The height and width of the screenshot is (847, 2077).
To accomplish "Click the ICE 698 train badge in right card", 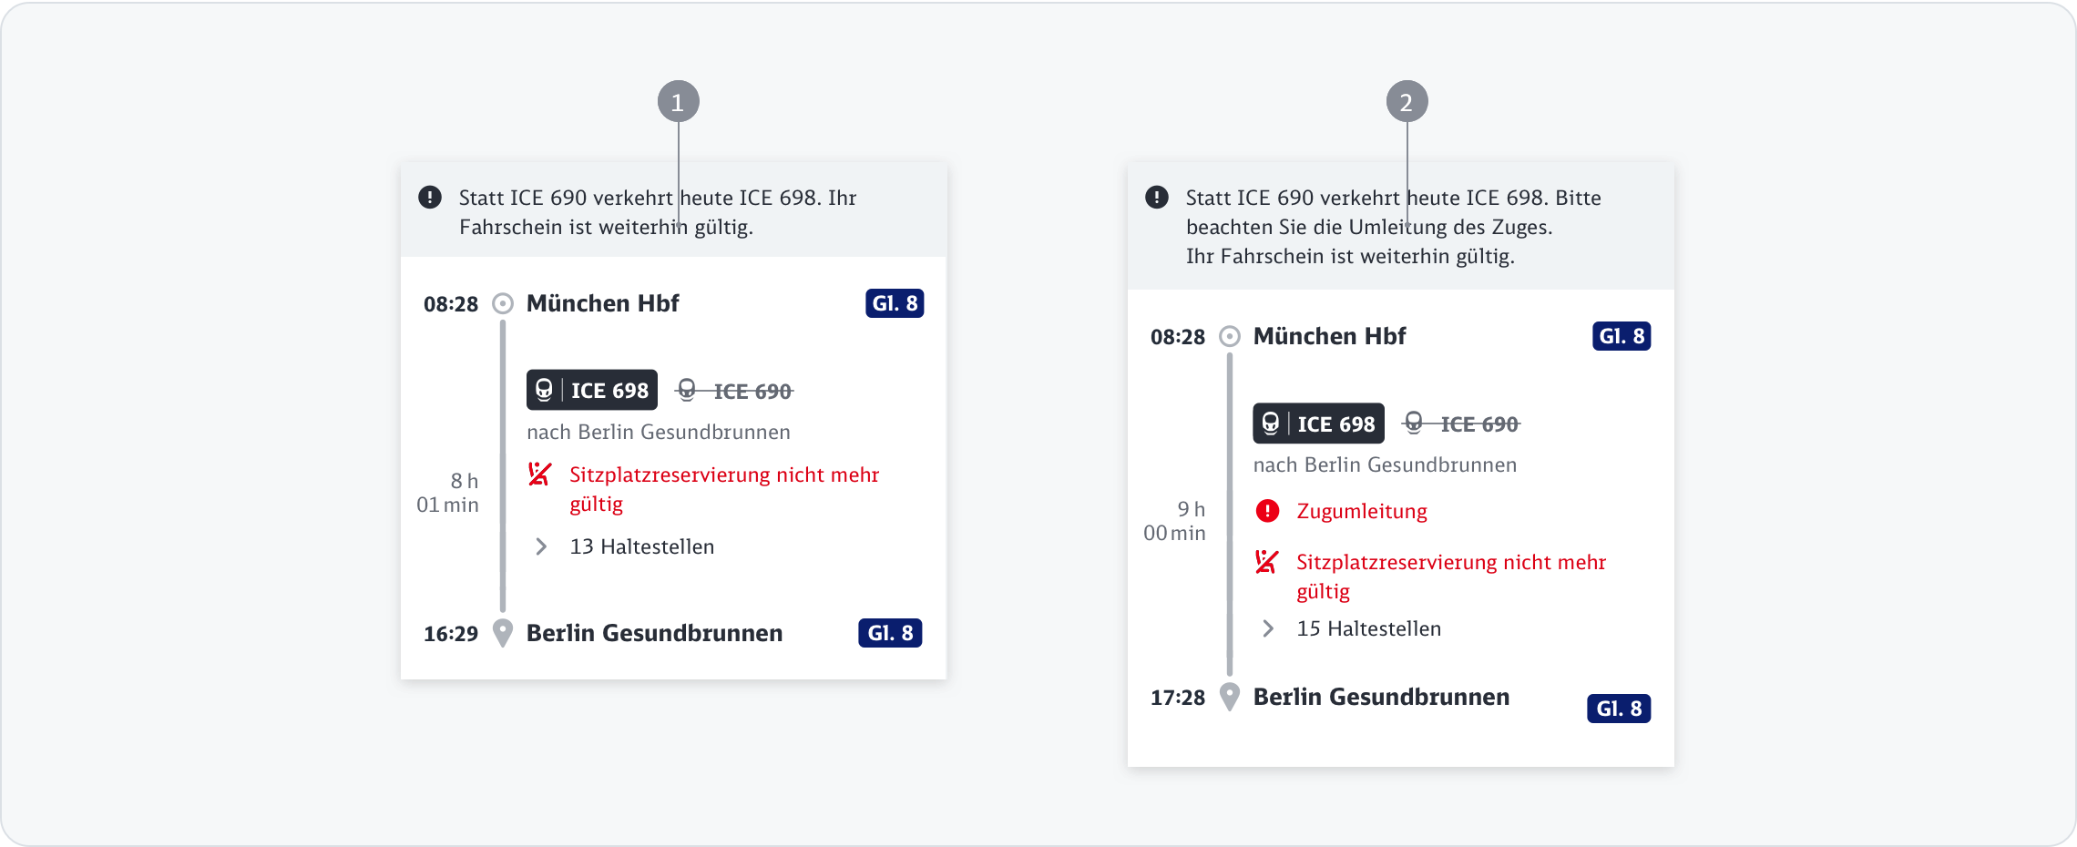I will (x=1318, y=423).
